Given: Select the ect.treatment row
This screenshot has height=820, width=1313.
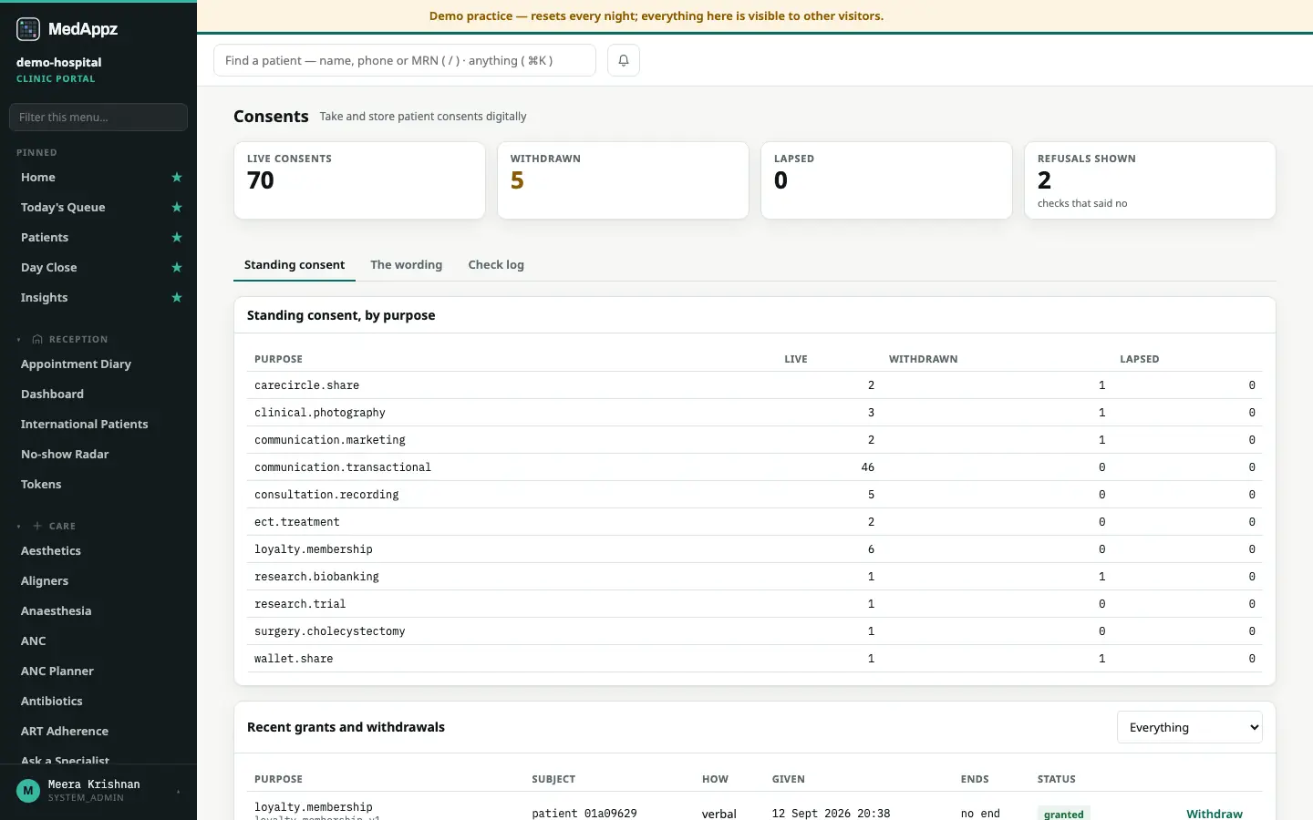Looking at the screenshot, I should (755, 522).
